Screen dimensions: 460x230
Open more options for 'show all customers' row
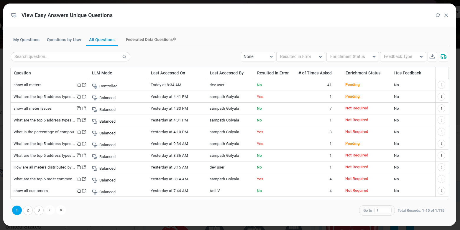coord(441,191)
